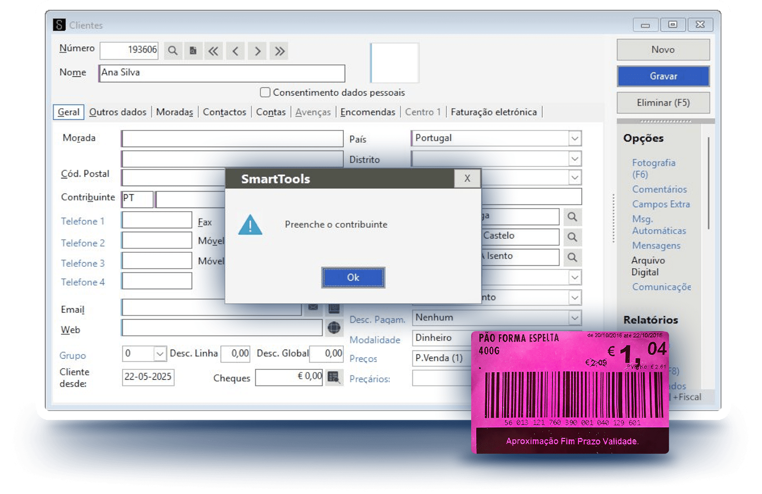Jump to the first record with double-left arrows
The width and height of the screenshot is (762, 494).
[x=213, y=51]
